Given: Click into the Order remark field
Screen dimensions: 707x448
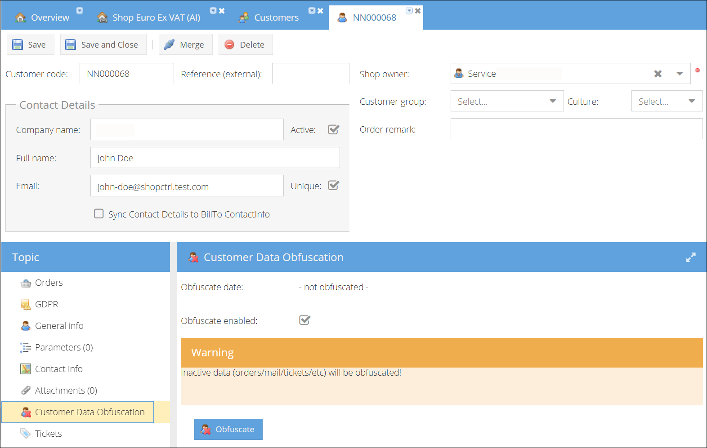Looking at the screenshot, I should click(576, 129).
